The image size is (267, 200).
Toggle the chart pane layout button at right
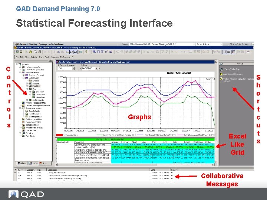point(224,52)
